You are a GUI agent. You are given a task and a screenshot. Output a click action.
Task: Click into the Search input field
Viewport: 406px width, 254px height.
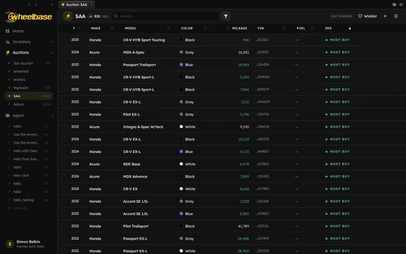[x=165, y=16]
